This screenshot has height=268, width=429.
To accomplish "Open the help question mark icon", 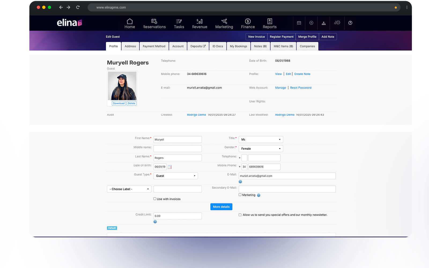I will point(350,23).
